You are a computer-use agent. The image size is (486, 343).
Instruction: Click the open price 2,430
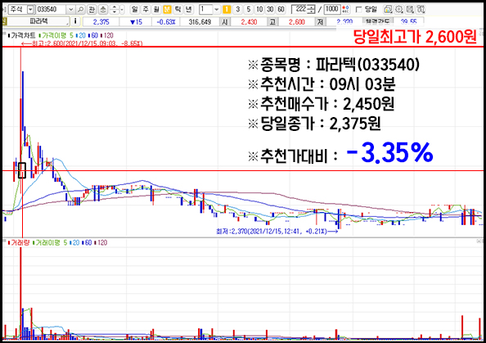click(249, 22)
